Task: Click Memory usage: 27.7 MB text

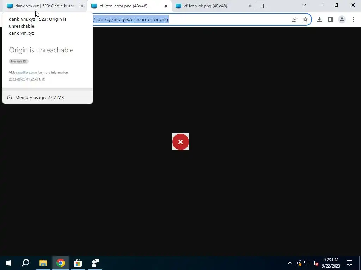Action: click(39, 98)
